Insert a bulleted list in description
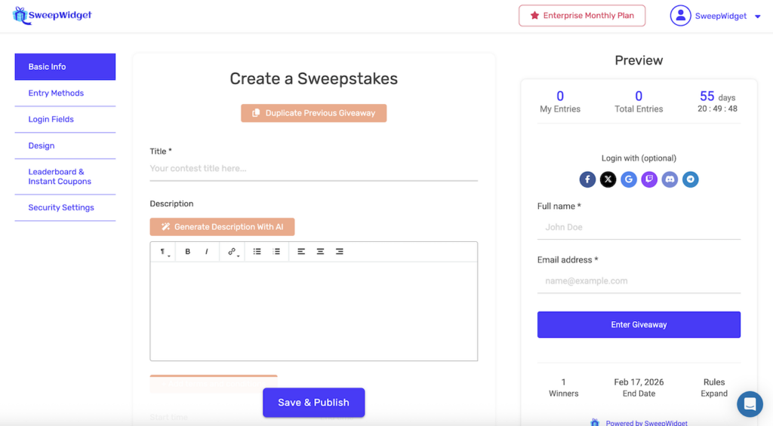This screenshot has width=773, height=426. (x=257, y=252)
